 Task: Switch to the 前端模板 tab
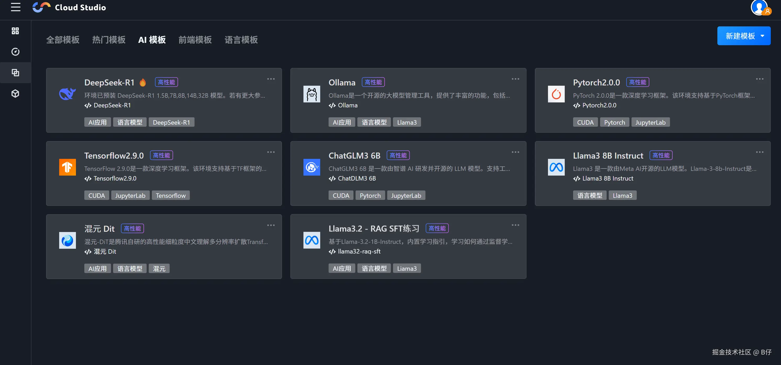195,40
